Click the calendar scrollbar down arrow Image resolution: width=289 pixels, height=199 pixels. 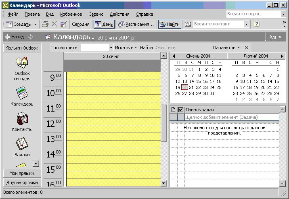click(163, 183)
